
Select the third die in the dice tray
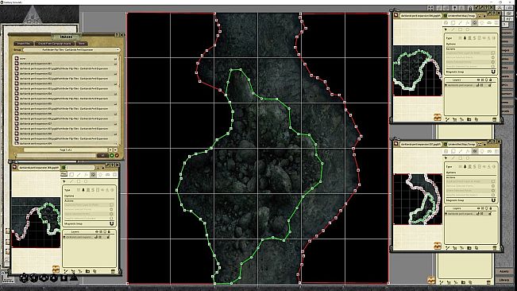click(x=44, y=277)
